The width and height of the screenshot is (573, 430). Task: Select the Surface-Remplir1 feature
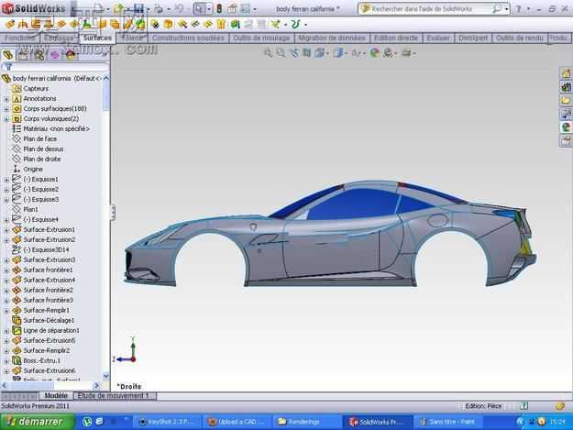(x=46, y=310)
